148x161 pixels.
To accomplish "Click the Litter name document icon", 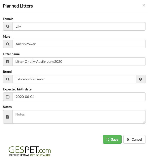I will (x=8, y=62).
